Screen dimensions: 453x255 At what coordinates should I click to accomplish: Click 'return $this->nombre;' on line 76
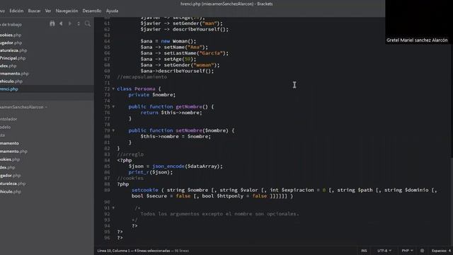coord(171,113)
